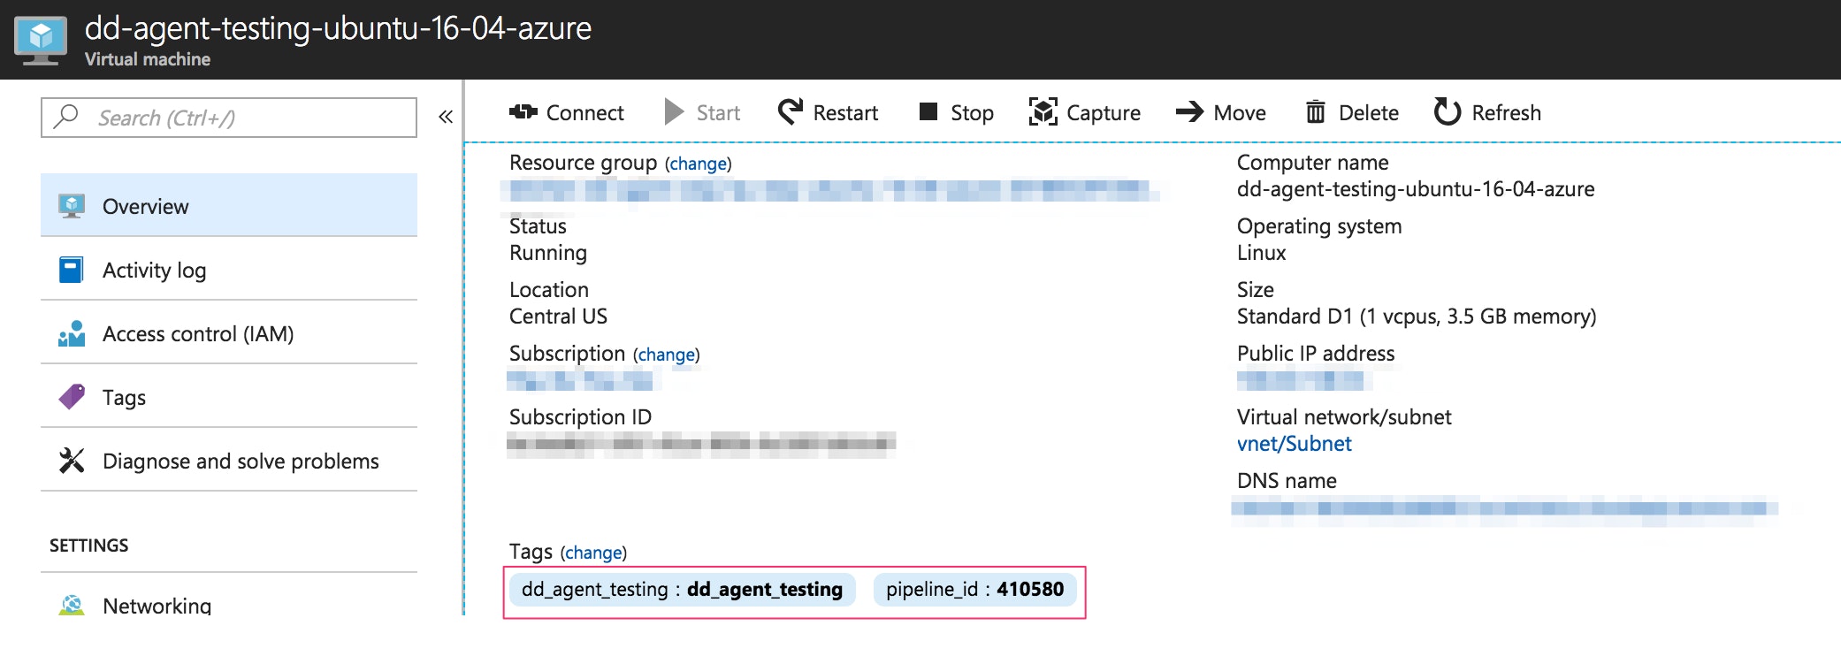Click change link beside Resource group

point(698,164)
